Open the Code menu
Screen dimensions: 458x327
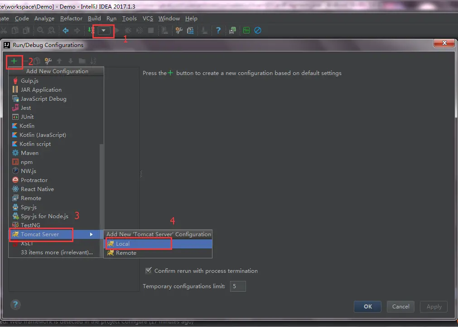pyautogui.click(x=22, y=19)
